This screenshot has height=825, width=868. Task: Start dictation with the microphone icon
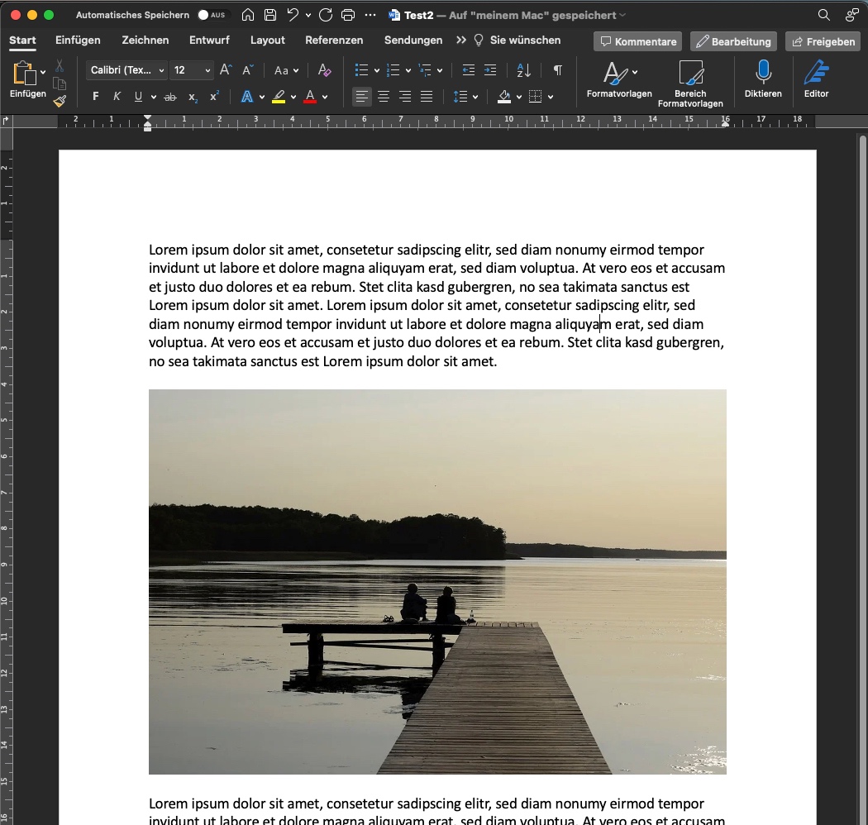coord(763,79)
